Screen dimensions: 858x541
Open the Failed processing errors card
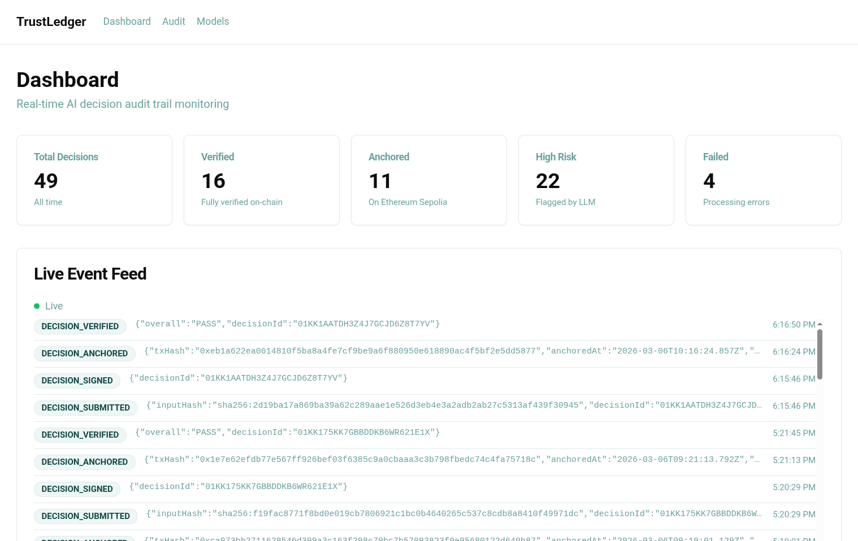pos(763,180)
